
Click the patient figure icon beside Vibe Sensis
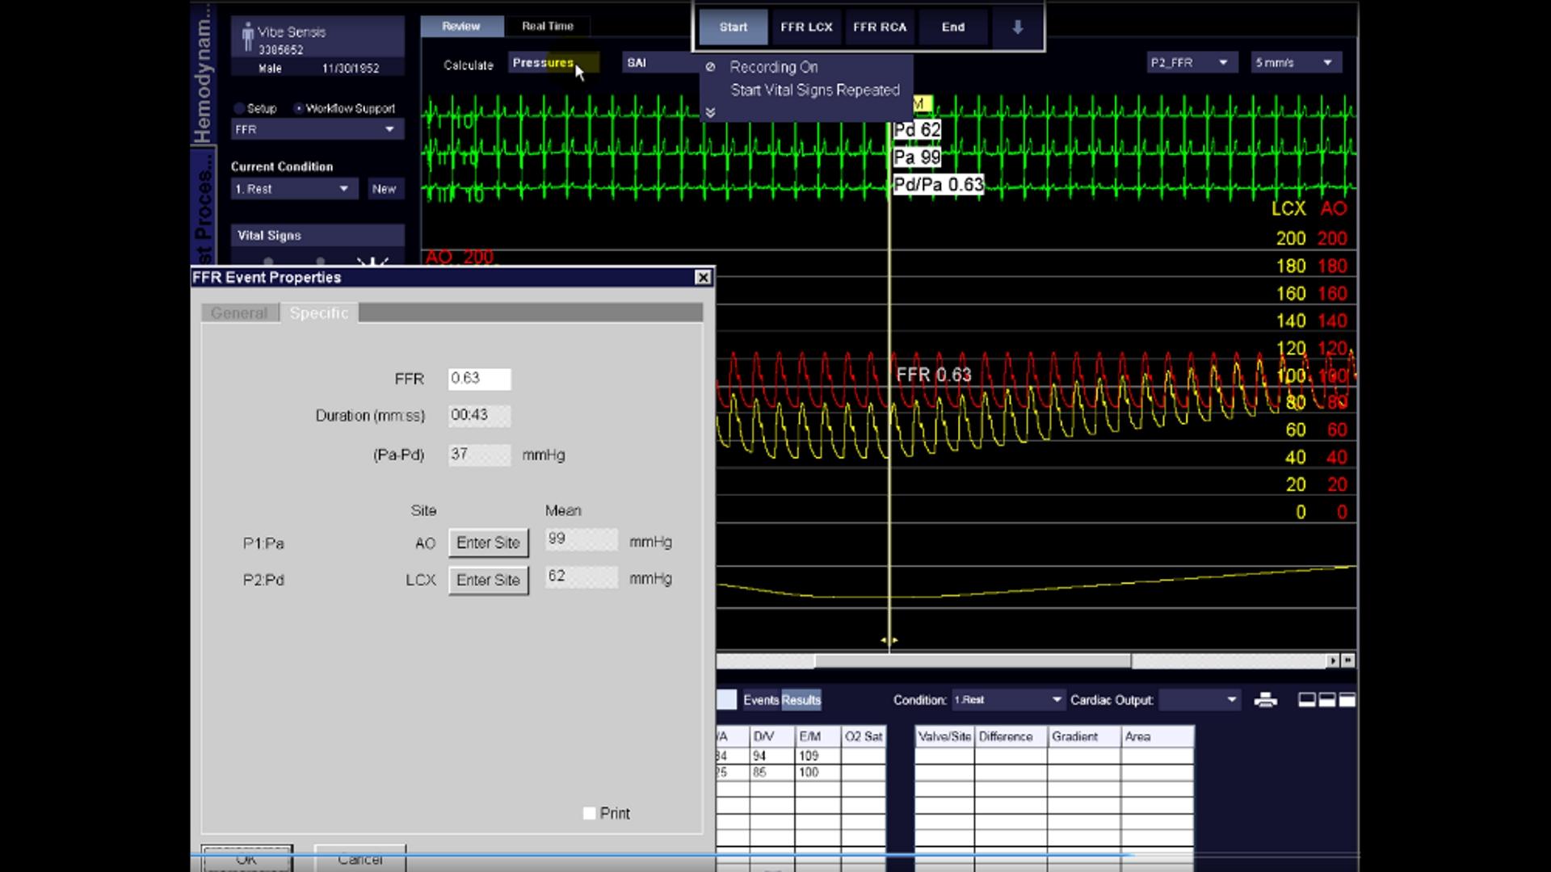tap(248, 36)
